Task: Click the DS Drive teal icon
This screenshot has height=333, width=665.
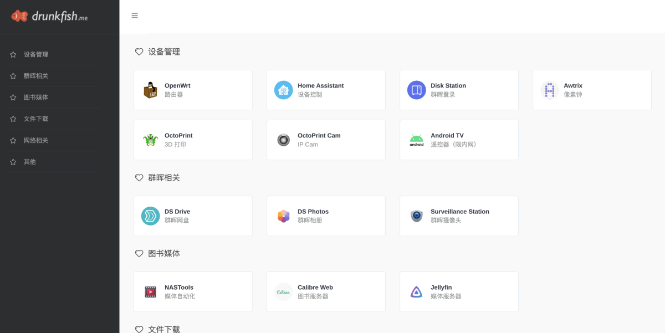Action: tap(151, 216)
